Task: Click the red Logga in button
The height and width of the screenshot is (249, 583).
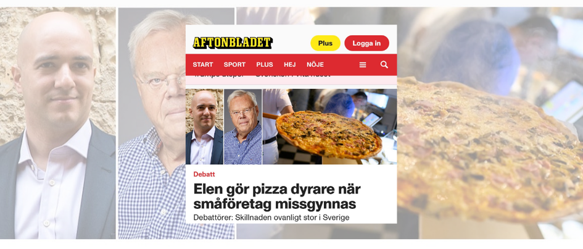Action: tap(366, 43)
